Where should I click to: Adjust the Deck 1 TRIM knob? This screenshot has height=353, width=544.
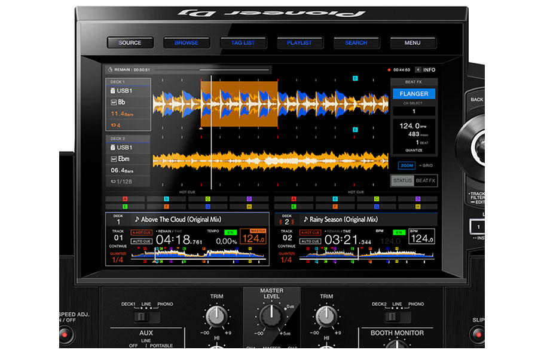click(x=217, y=316)
